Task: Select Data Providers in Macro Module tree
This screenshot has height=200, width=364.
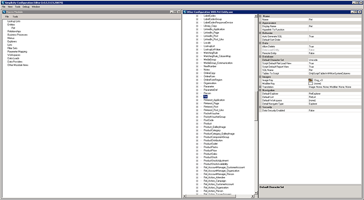Action: (x=15, y=62)
